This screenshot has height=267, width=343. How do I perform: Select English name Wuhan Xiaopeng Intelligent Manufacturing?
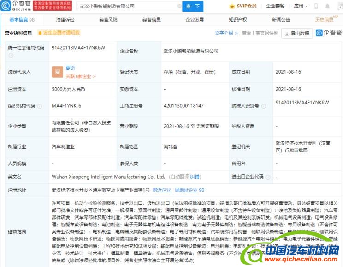pos(108,177)
